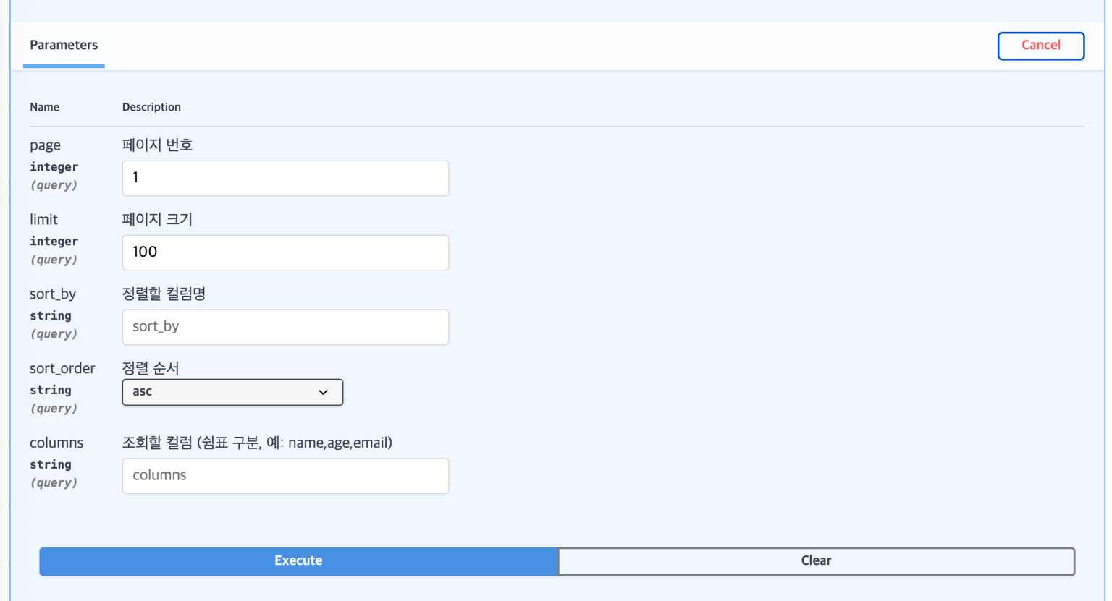
Task: Open the sort_order dropdown chevron arrow
Action: tap(323, 392)
